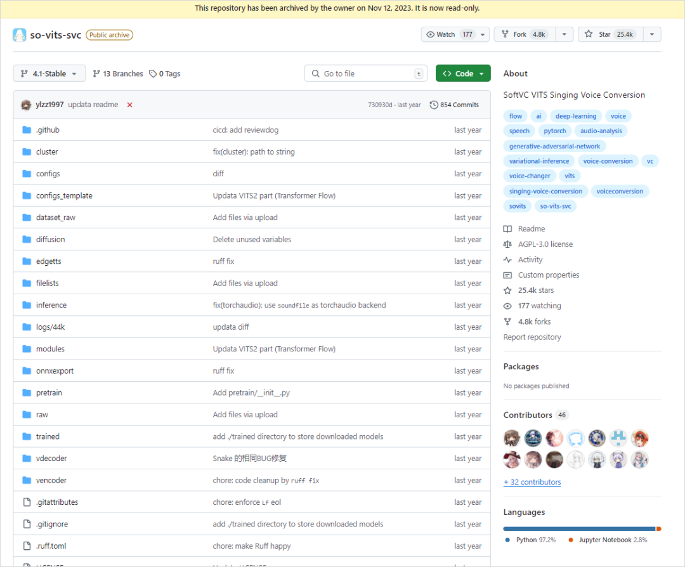This screenshot has width=685, height=567.
Task: Click the 730930d commit hash
Action: point(380,105)
